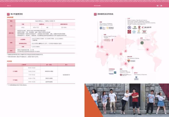The height and width of the screenshot is (117, 169).
Task: Click the heading 团体委托及合作机构
Action: (105, 14)
